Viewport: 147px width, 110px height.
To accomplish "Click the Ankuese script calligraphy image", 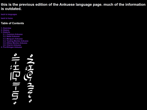I will [x=23, y=79].
